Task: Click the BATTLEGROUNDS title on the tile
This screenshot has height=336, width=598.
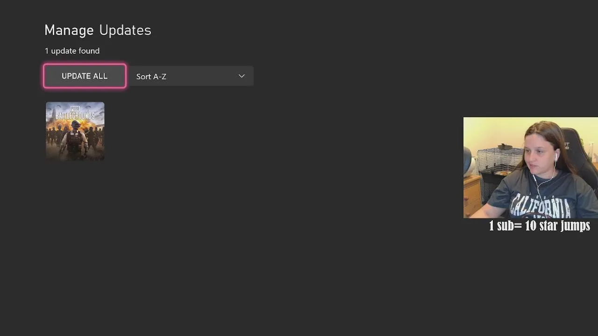Action: pos(75,115)
